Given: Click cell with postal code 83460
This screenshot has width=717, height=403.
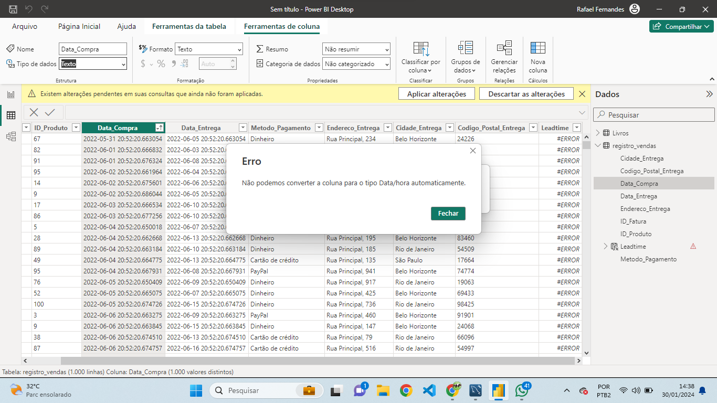Looking at the screenshot, I should 497,238.
